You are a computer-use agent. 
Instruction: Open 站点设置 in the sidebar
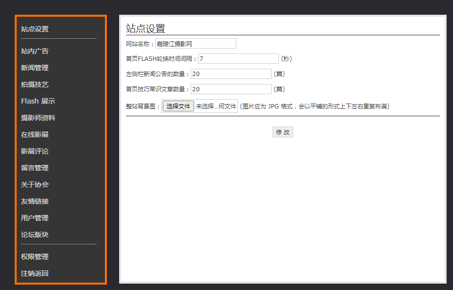[35, 29]
